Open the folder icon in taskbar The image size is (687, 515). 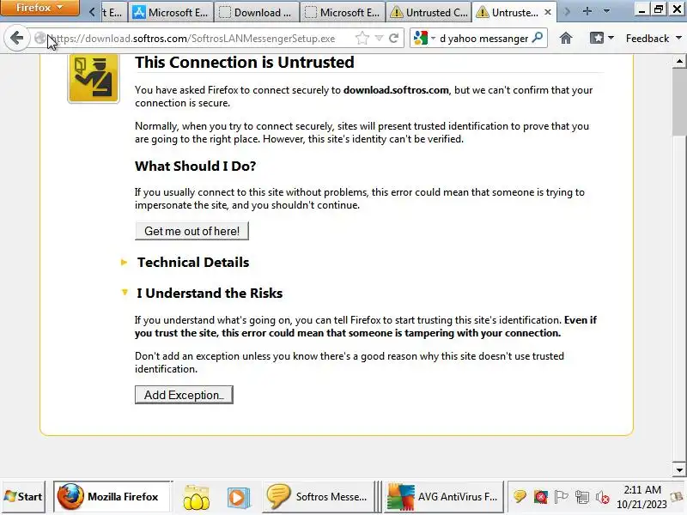pos(197,497)
